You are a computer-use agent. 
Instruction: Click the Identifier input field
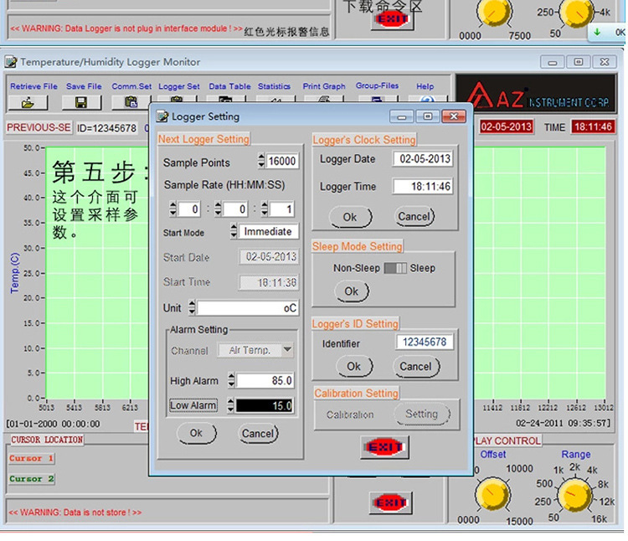tap(424, 343)
